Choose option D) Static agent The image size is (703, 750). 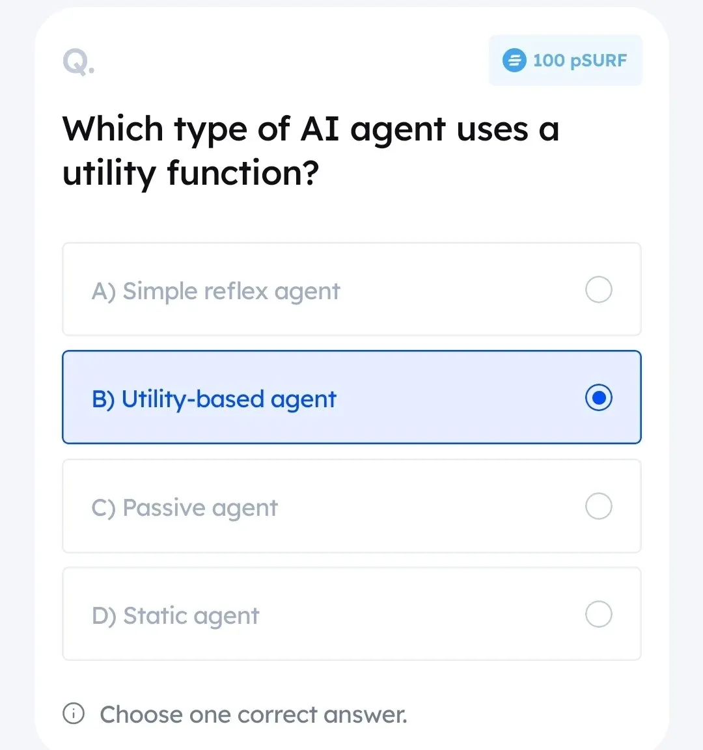pyautogui.click(x=351, y=614)
